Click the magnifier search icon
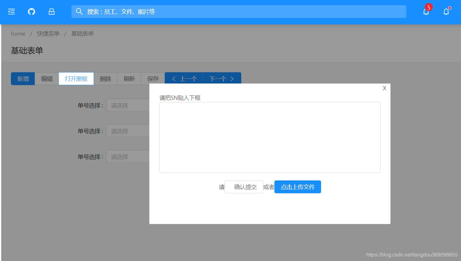The width and height of the screenshot is (461, 261). 79,12
